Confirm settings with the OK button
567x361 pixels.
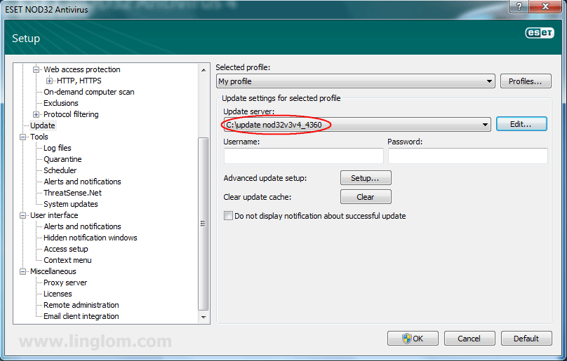(x=413, y=339)
